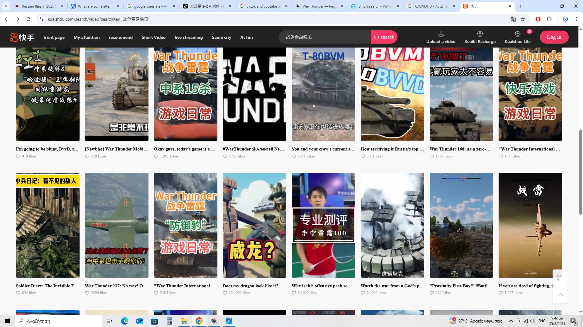Click the weather widget showing 27°C

coord(476,321)
